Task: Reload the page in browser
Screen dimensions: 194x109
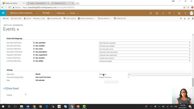Action: (9, 7)
